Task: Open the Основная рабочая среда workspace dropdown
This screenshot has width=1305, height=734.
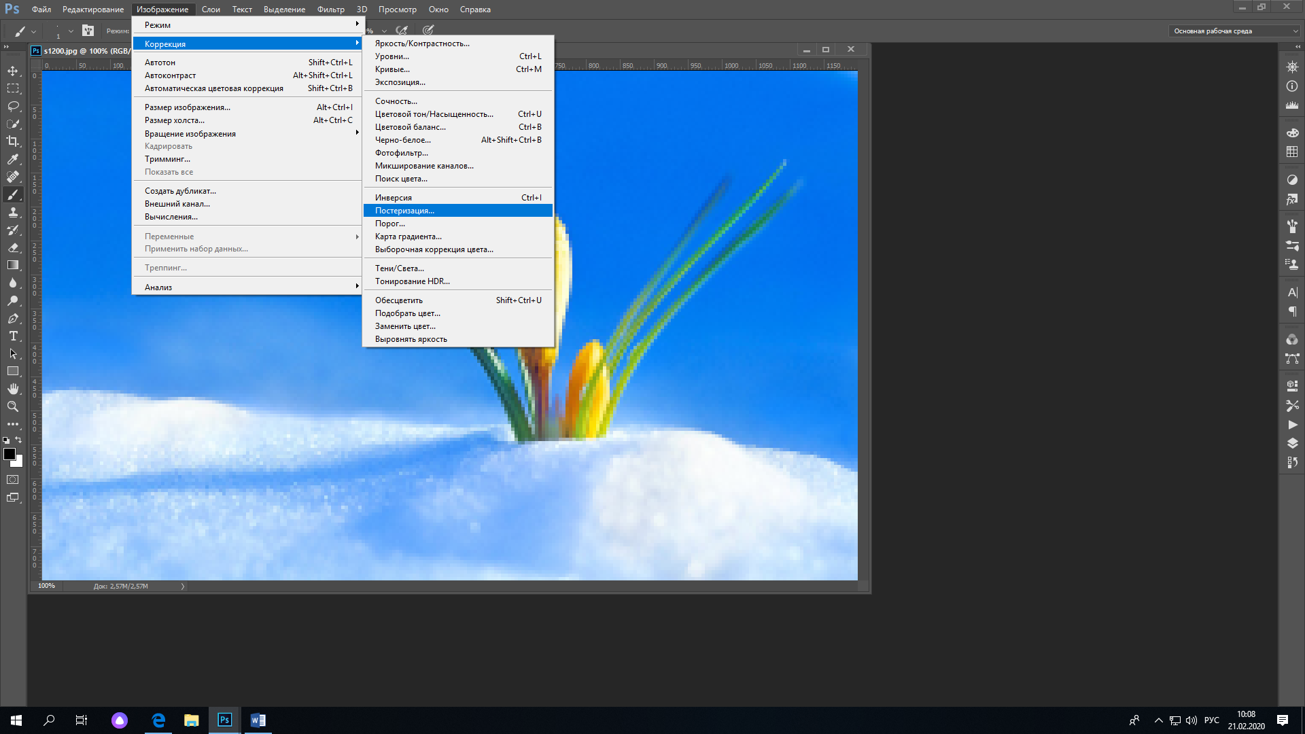Action: pos(1235,31)
